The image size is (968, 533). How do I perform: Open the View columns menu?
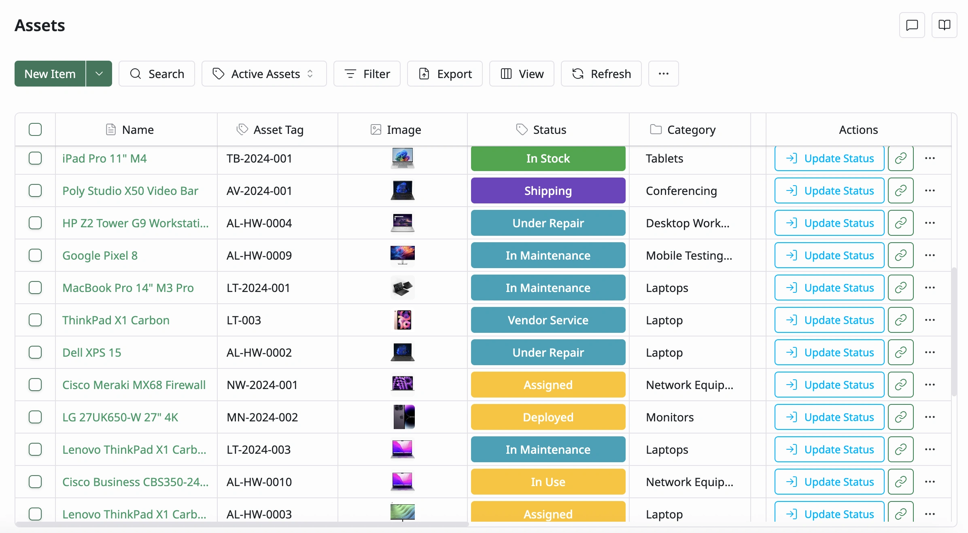(522, 74)
